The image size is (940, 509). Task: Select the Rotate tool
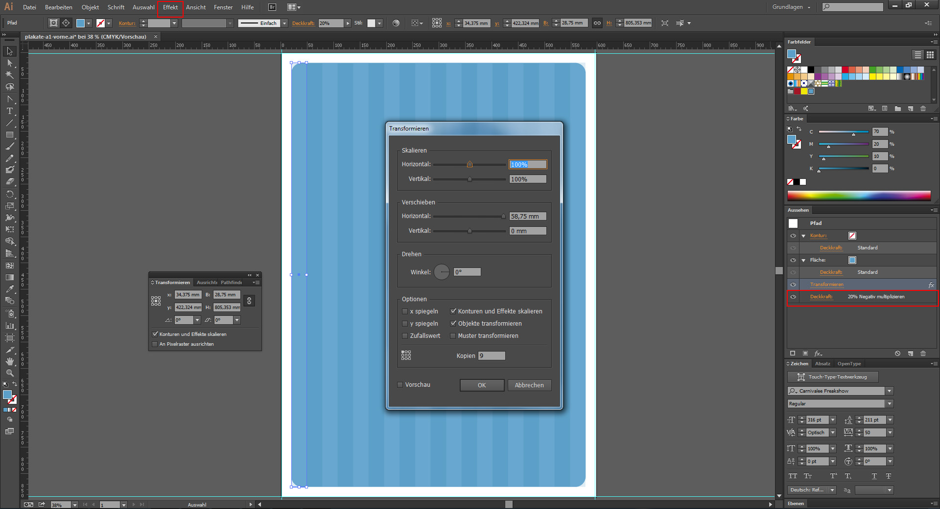(x=9, y=194)
